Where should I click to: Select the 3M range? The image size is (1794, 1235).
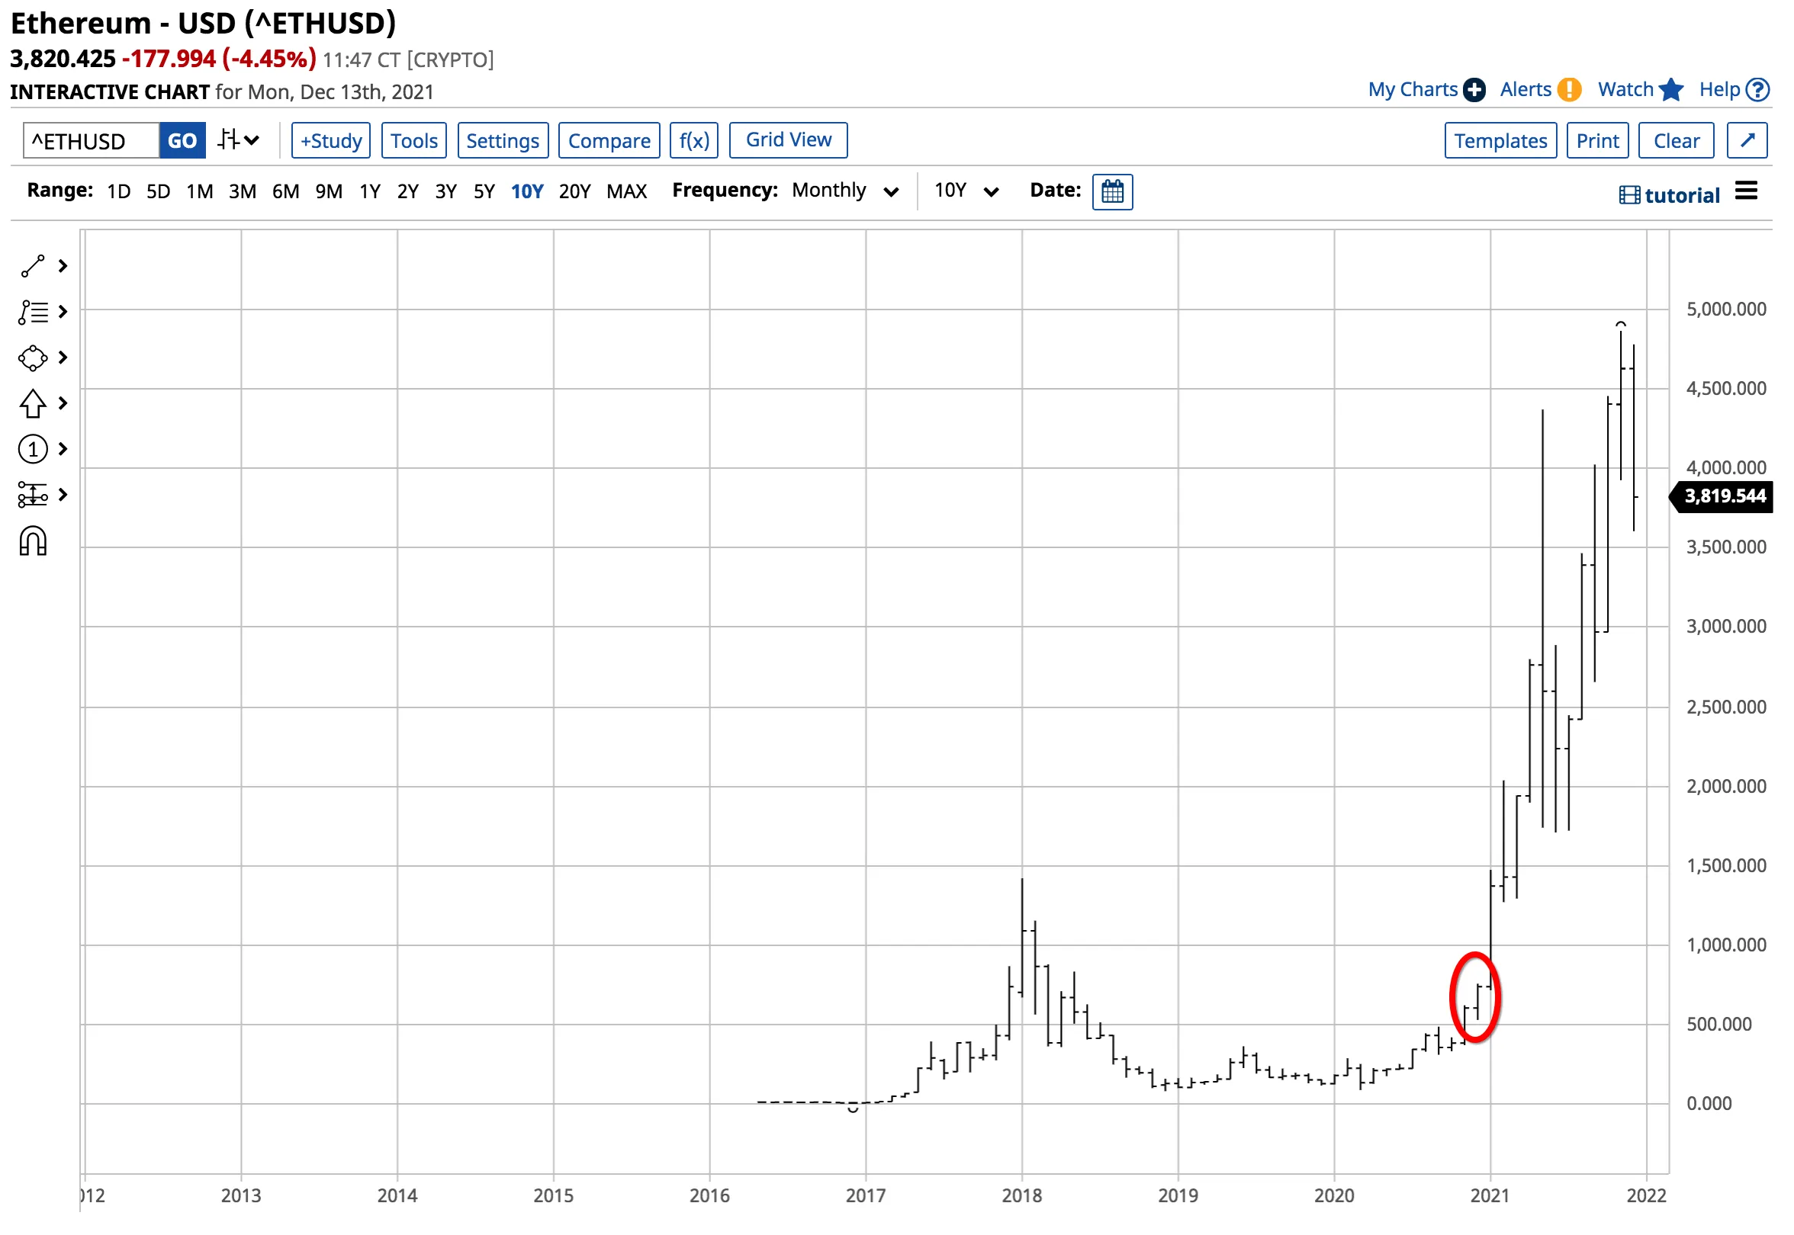(x=243, y=191)
